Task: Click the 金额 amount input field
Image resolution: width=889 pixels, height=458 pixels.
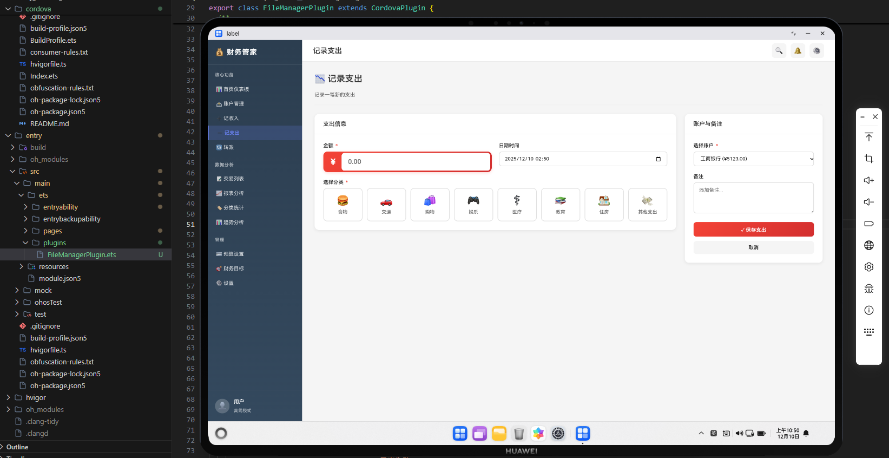Action: tap(416, 161)
